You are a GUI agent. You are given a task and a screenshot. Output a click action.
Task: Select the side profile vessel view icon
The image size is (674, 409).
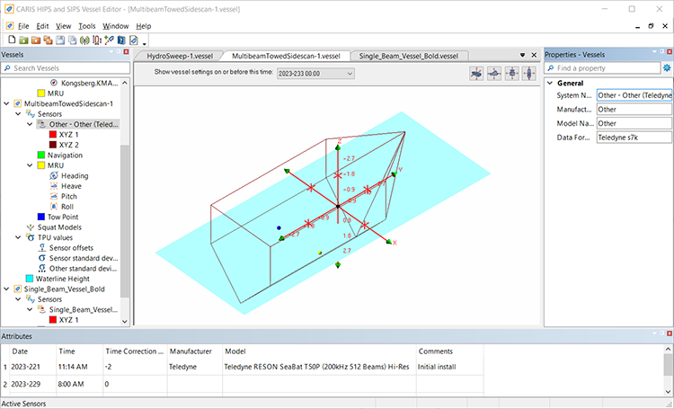pos(493,73)
